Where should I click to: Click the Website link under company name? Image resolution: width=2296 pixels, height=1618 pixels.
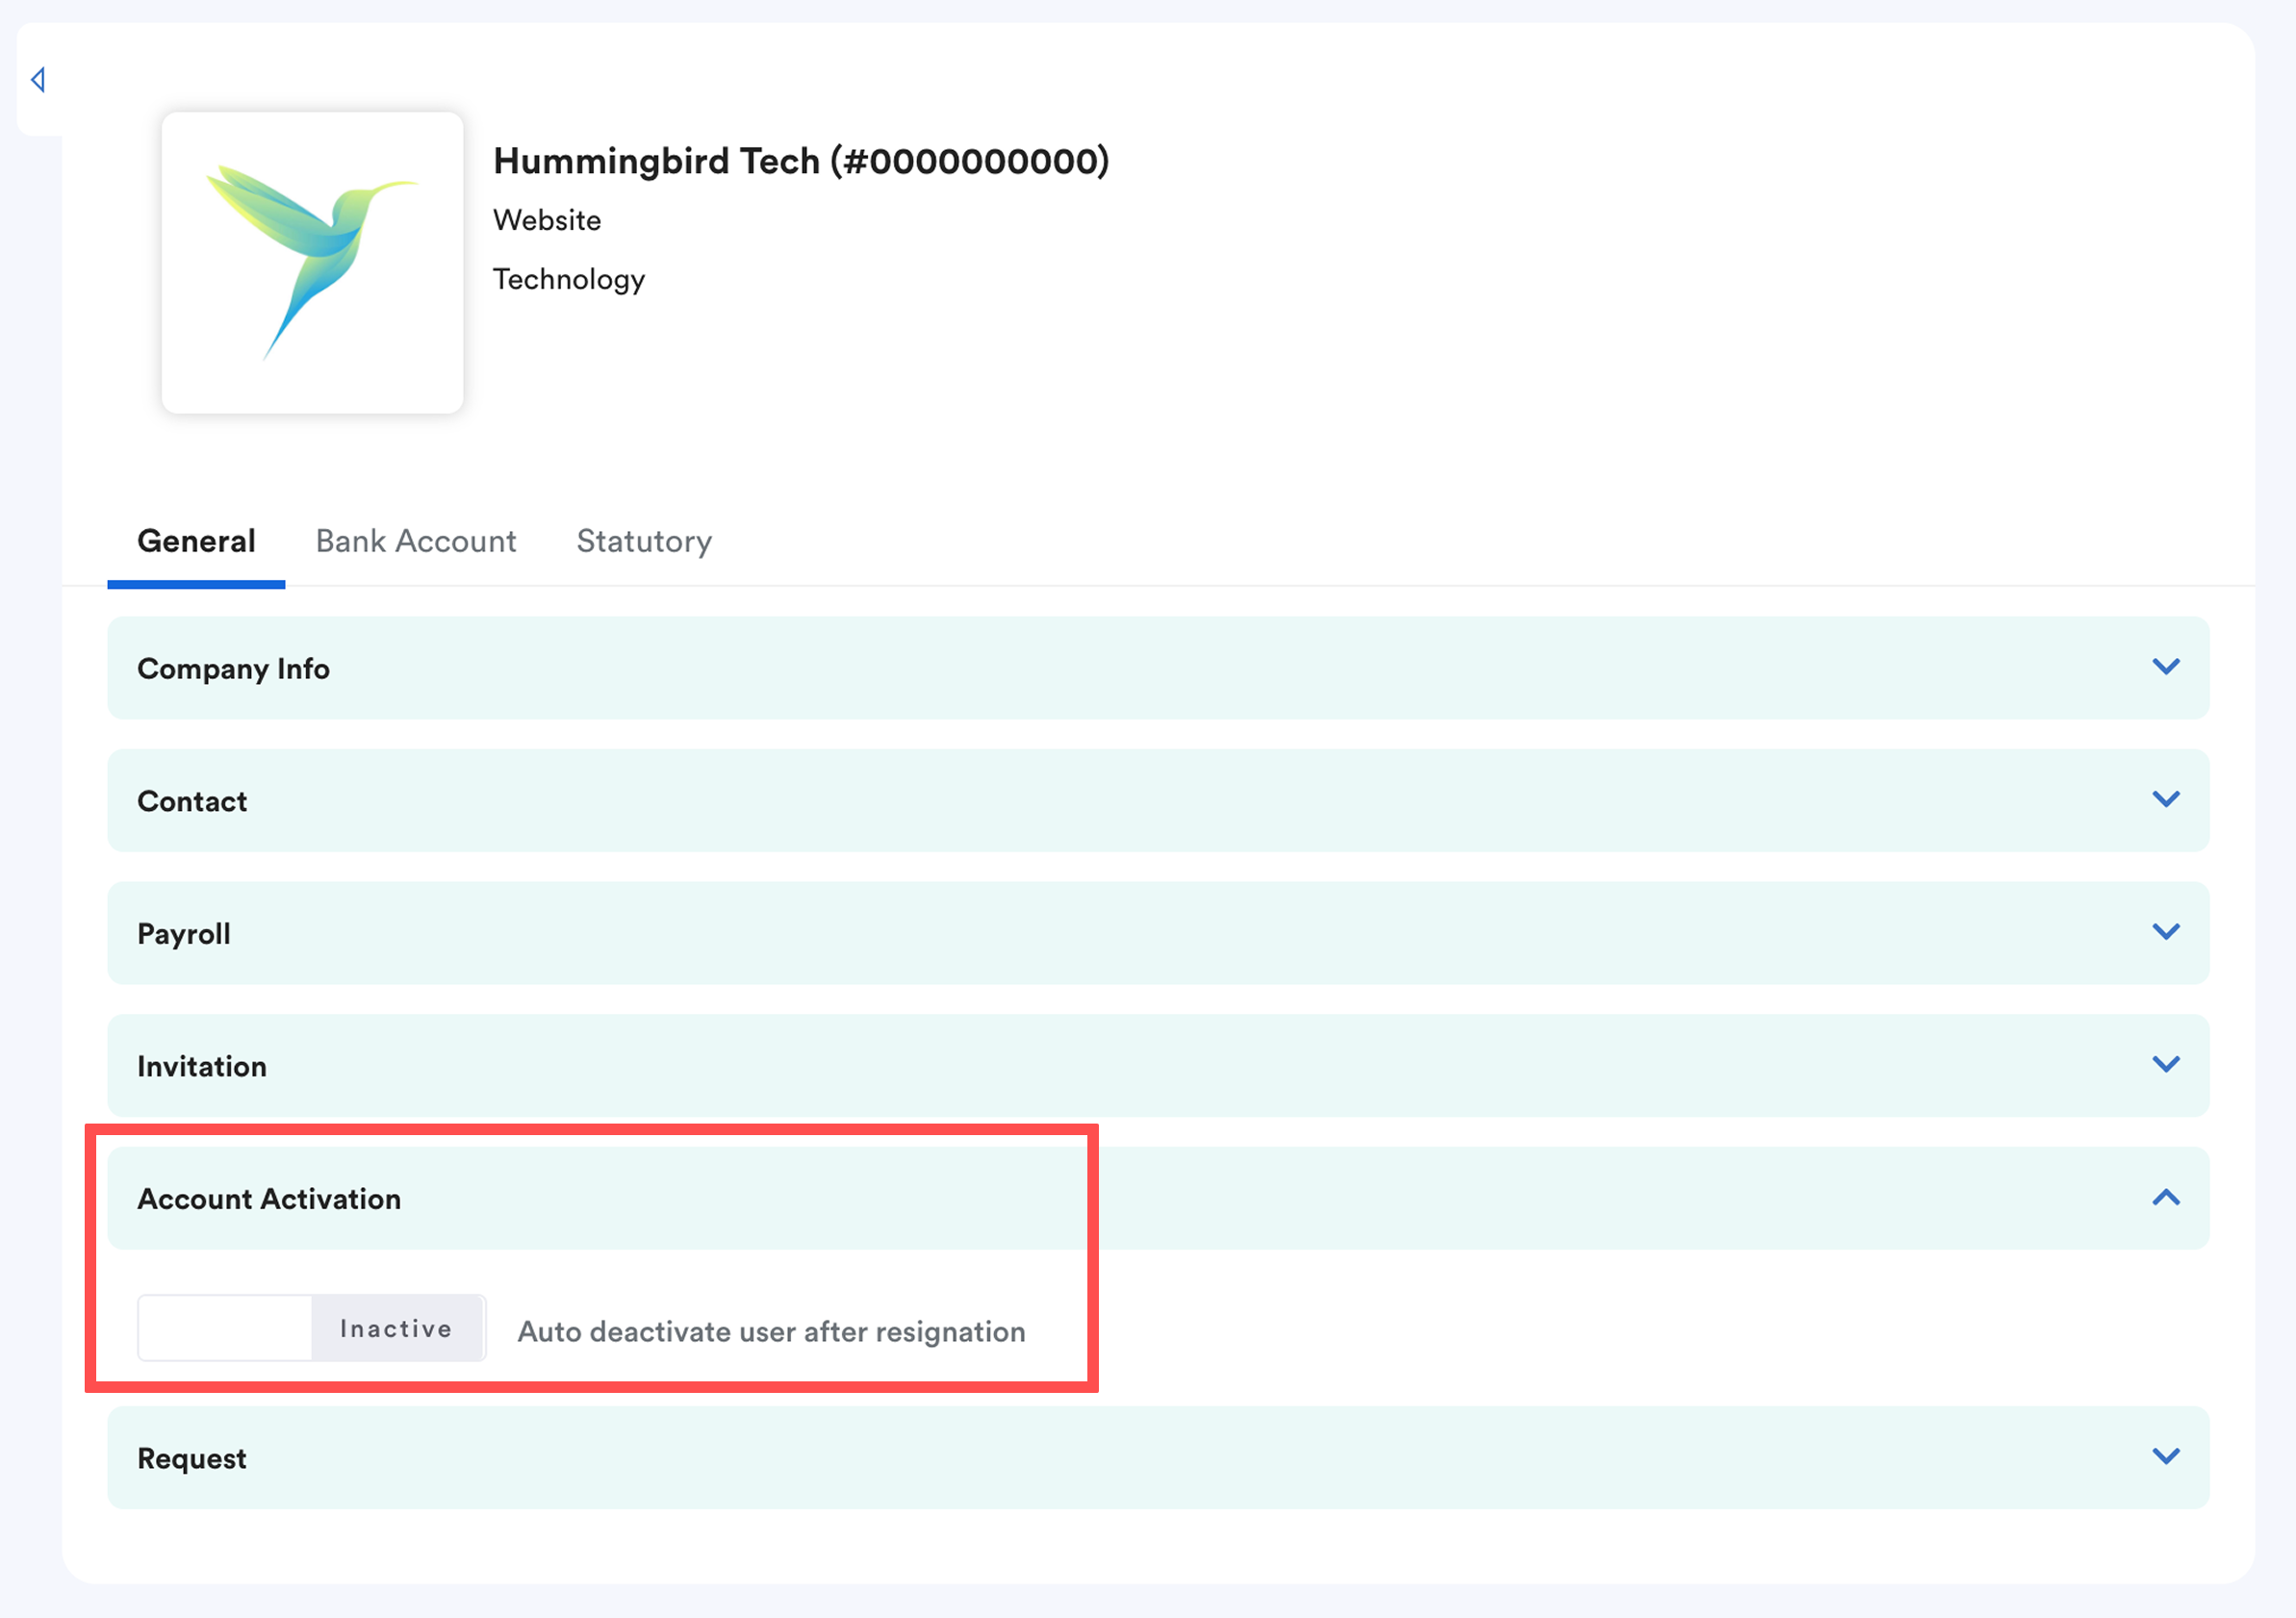tap(547, 220)
